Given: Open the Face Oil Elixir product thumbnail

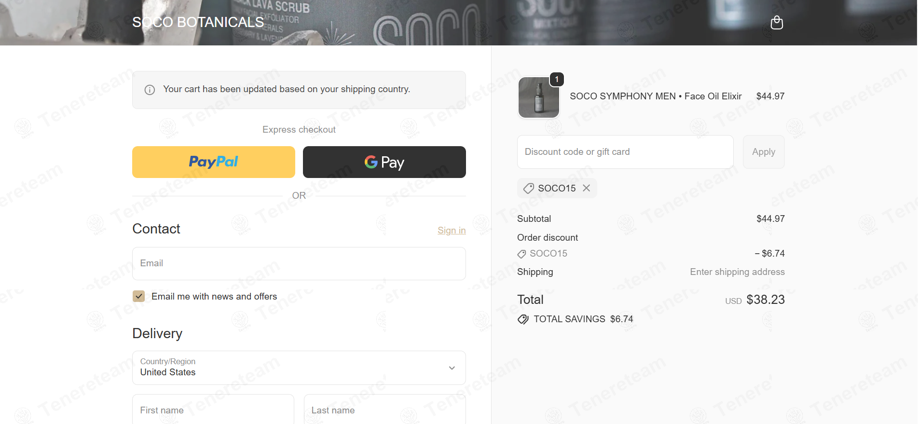Looking at the screenshot, I should 538,97.
